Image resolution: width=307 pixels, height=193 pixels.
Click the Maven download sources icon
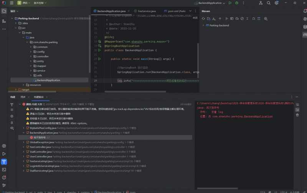(214, 18)
